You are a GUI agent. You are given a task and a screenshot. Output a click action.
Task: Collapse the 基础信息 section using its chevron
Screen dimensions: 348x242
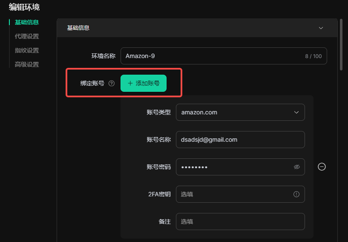click(x=321, y=28)
